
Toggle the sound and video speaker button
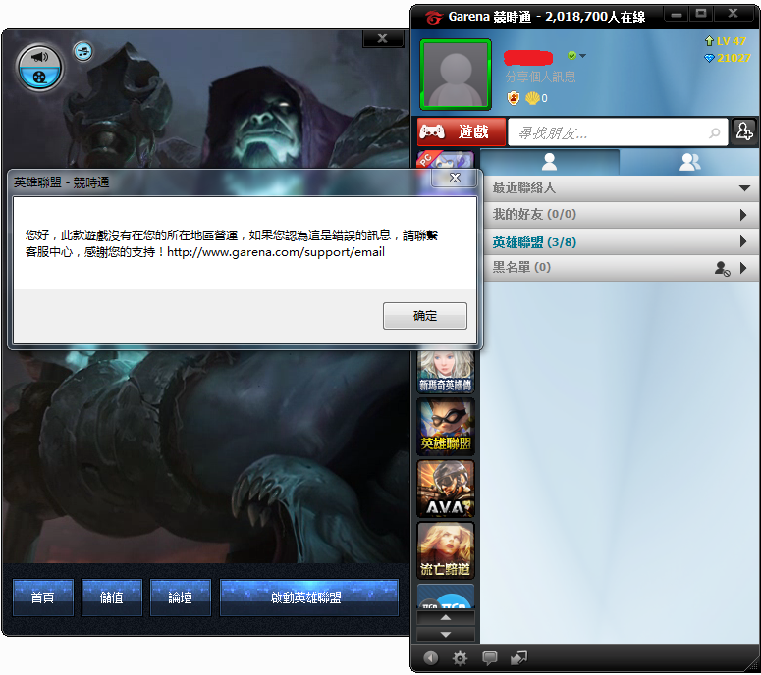39,68
